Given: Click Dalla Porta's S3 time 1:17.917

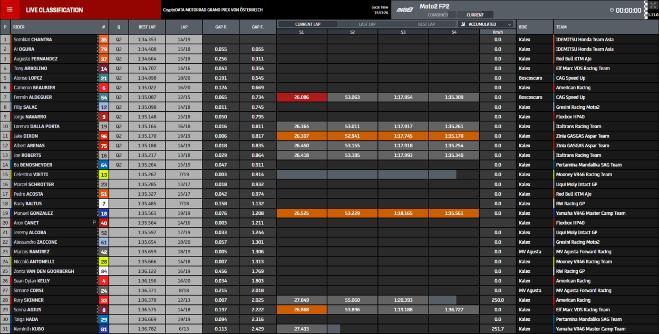Looking at the screenshot, I should pos(403,126).
